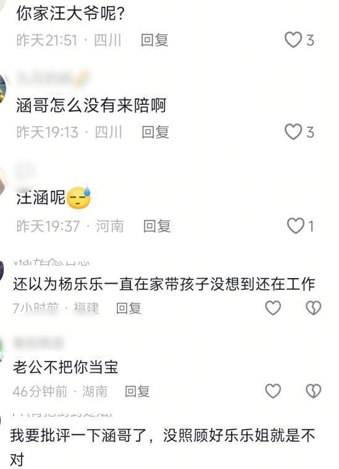Like the comment about 杨乐乐 still working
339x469 pixels.
[273, 308]
